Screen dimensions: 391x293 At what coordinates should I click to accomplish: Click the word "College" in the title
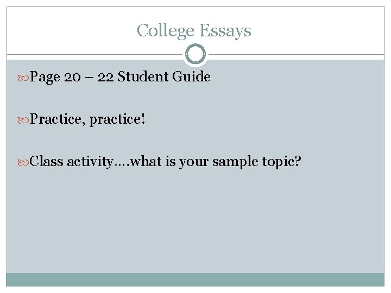[x=165, y=30]
